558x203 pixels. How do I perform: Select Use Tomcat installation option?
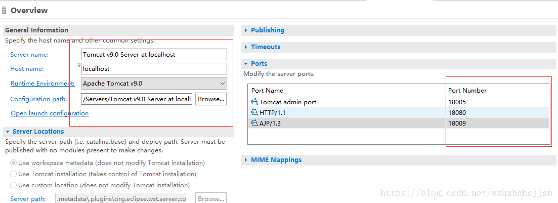(14, 174)
